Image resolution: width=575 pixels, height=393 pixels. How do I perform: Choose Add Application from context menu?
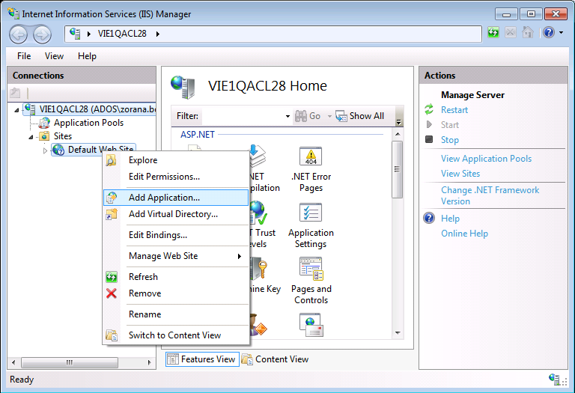click(164, 198)
